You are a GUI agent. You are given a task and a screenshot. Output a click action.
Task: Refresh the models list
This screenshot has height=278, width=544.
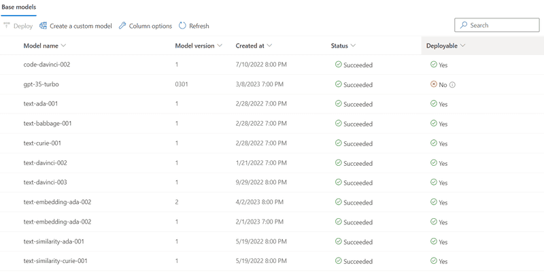pos(194,26)
